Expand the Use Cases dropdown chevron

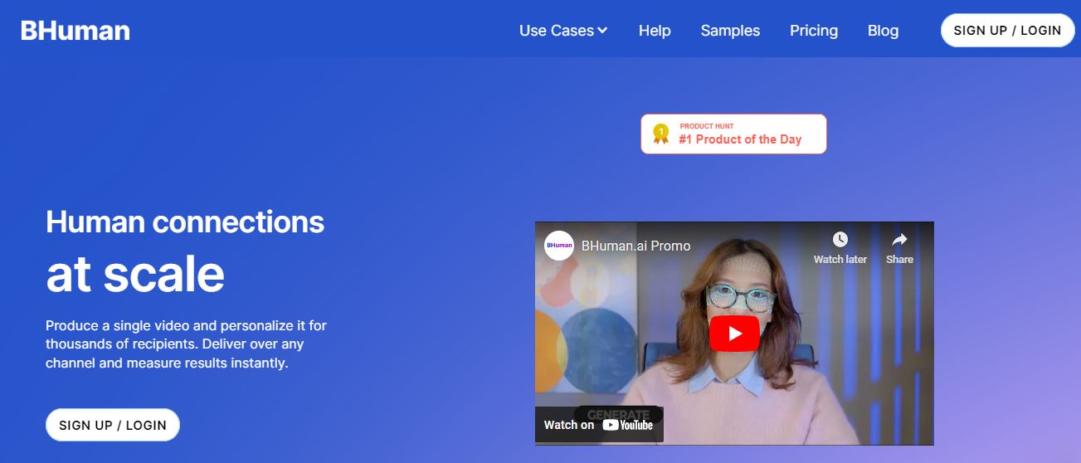[x=602, y=31]
